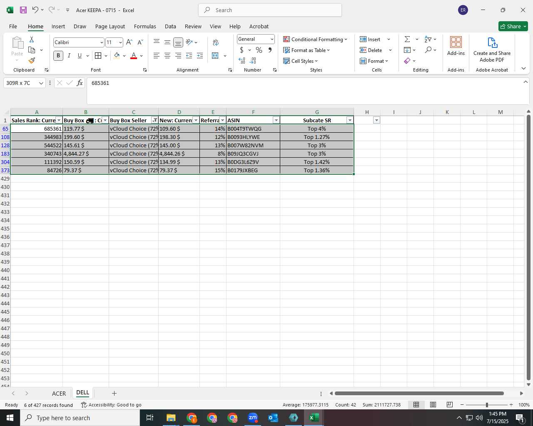This screenshot has height=426, width=533.
Task: Toggle Bold formatting
Action: (58, 55)
